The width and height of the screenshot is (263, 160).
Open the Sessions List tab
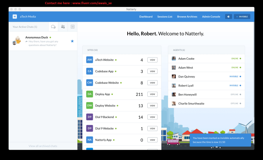[165, 17]
